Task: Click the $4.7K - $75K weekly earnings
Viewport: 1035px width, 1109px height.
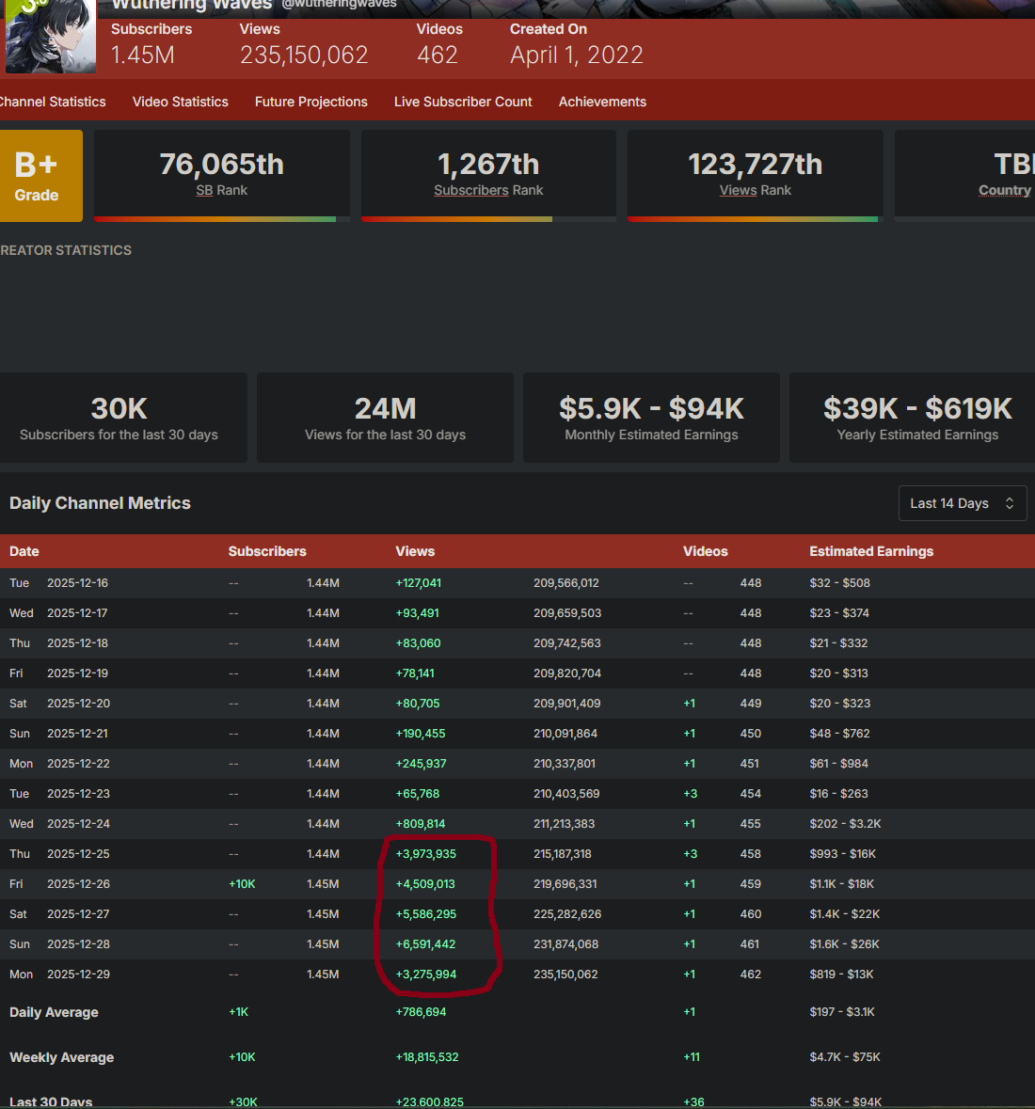Action: tap(845, 1057)
